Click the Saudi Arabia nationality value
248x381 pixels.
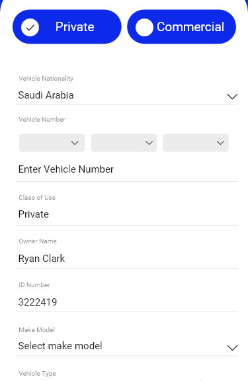(46, 95)
